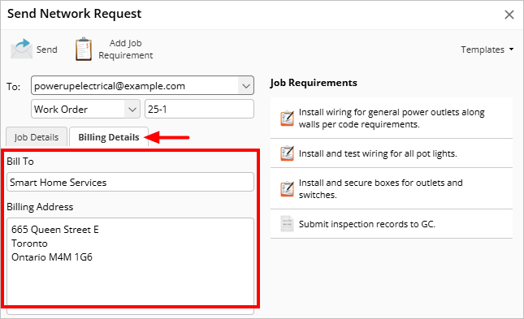Image resolution: width=524 pixels, height=319 pixels.
Task: Click the icon beside 'Install and test wiring for all pot lights'
Action: click(287, 153)
